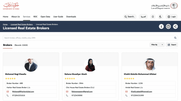Open the Filter By dropdown
Viewport: 181px width, 101px height.
pos(157,45)
